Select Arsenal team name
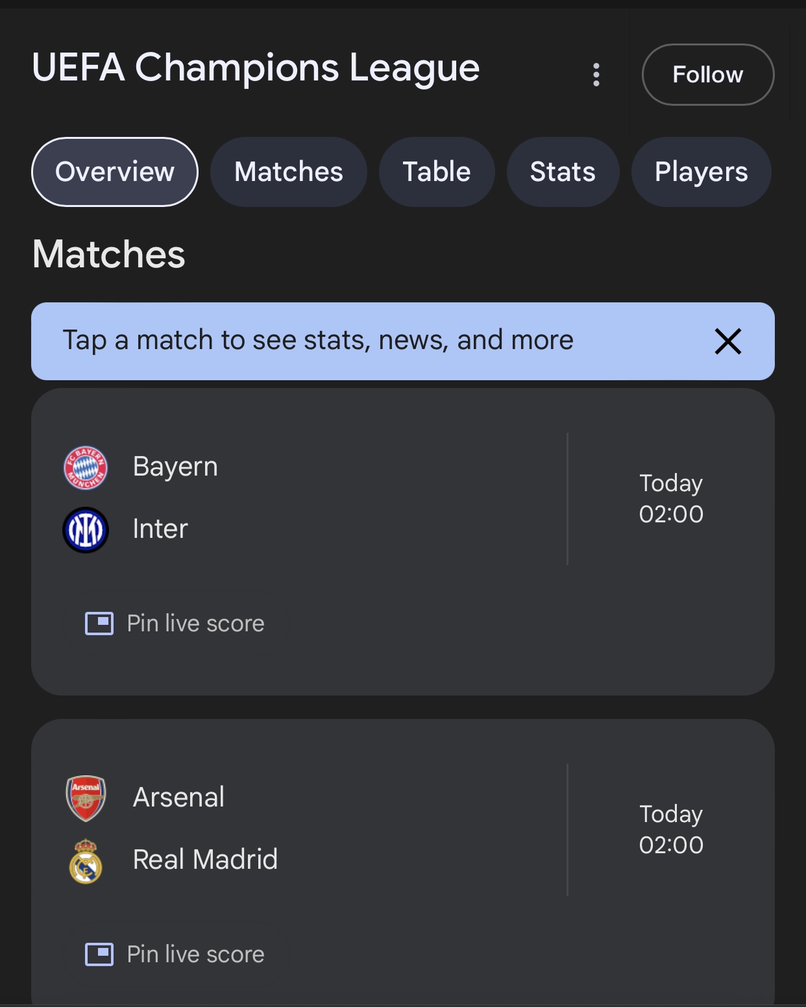This screenshot has height=1007, width=806. coord(178,797)
